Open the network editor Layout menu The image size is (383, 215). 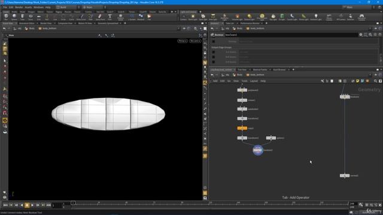[254, 81]
